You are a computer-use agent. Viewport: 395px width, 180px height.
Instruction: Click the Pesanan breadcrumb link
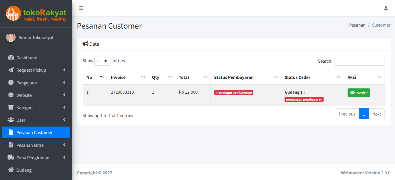click(357, 25)
